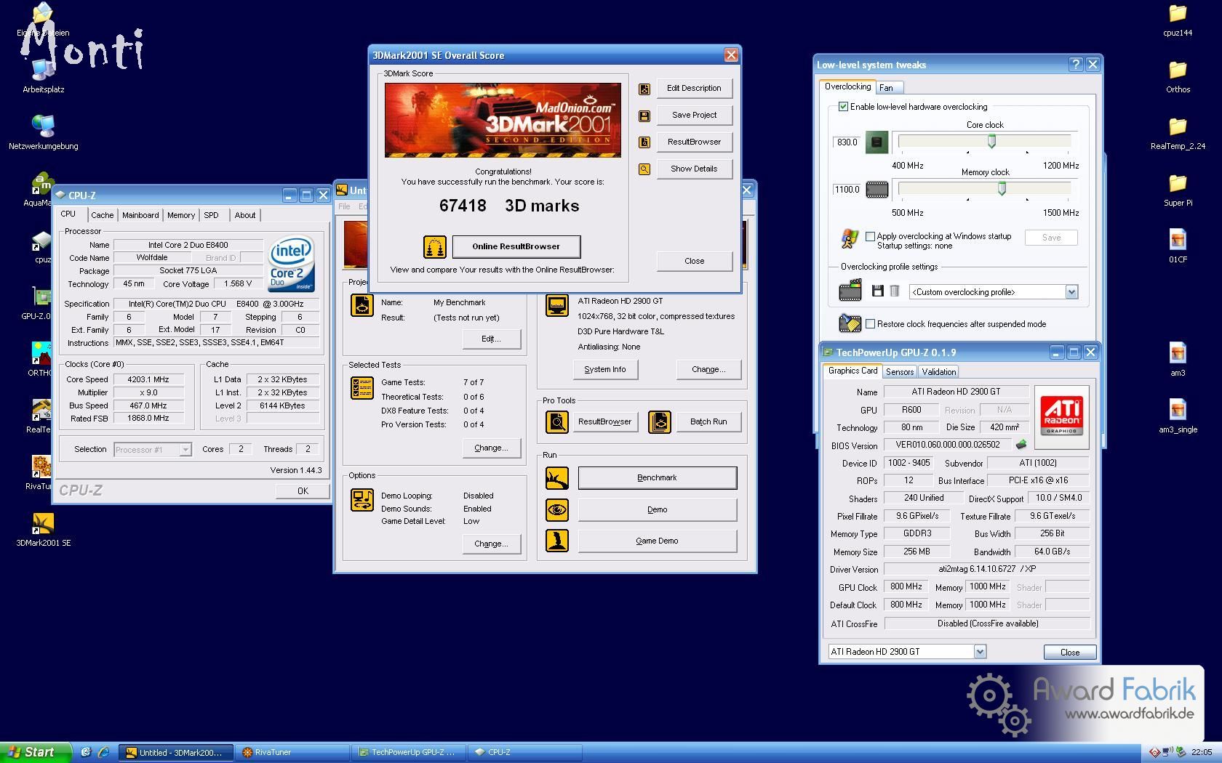The image size is (1222, 763).
Task: Click the display monitor icon in 3DMark
Action: pos(557,305)
